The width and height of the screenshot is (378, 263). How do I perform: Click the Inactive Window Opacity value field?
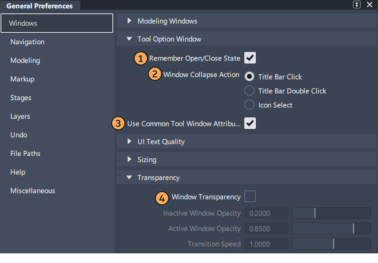266,213
